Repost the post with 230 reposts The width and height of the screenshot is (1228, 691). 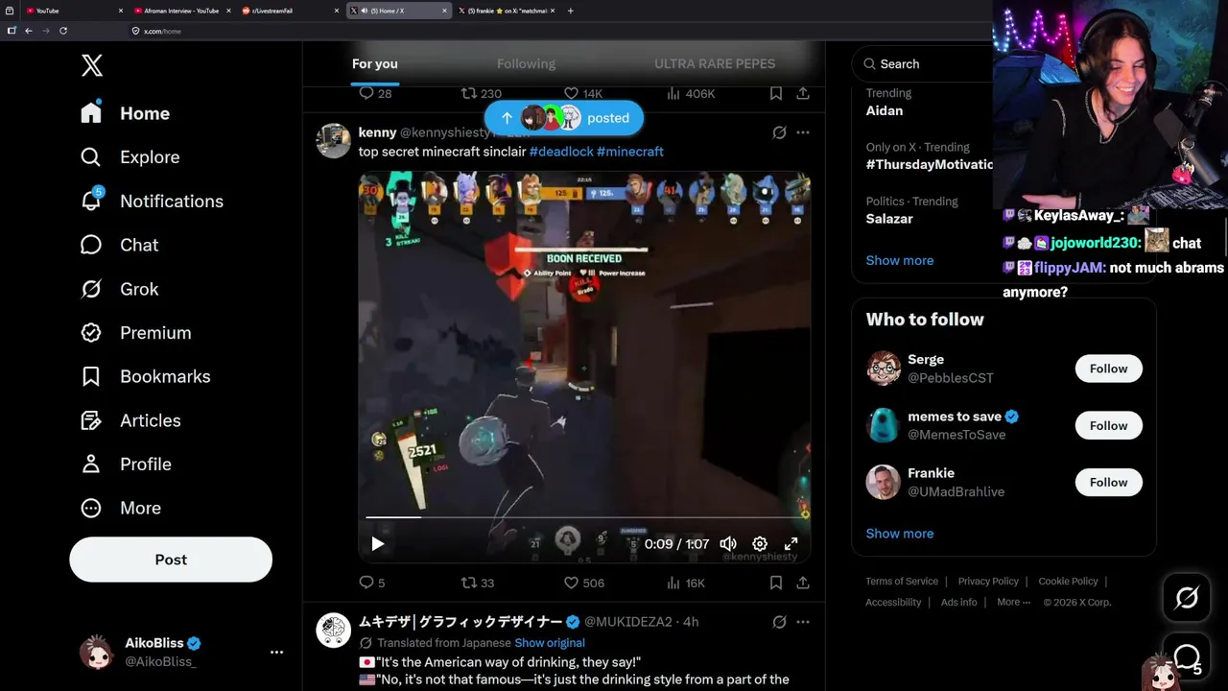pos(481,93)
